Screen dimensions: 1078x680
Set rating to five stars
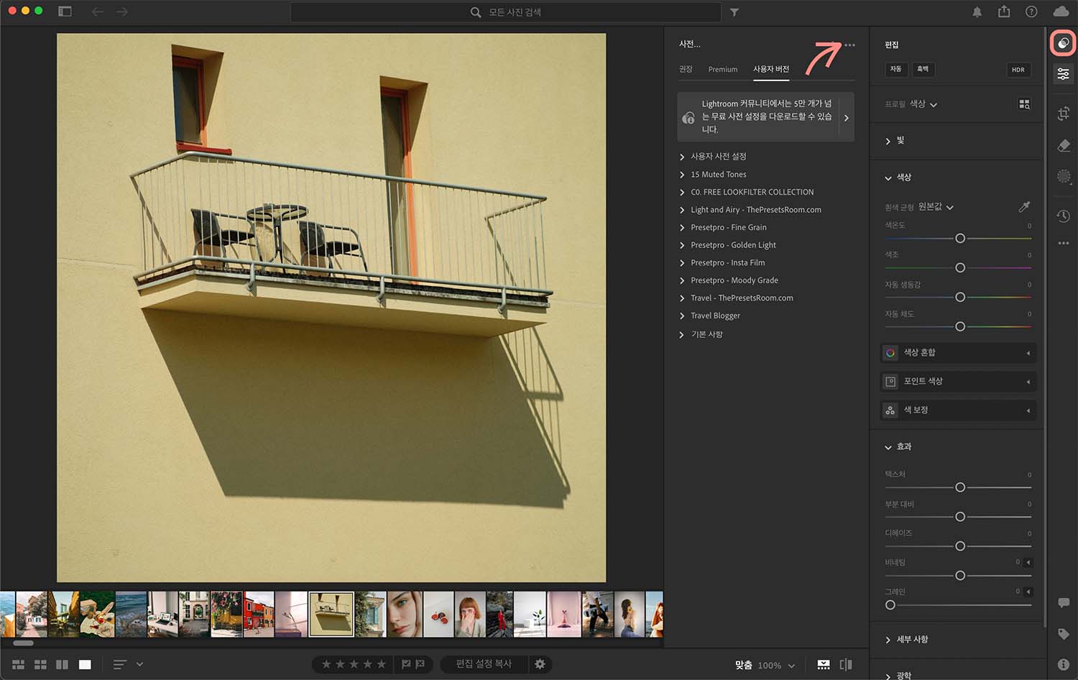tap(381, 664)
